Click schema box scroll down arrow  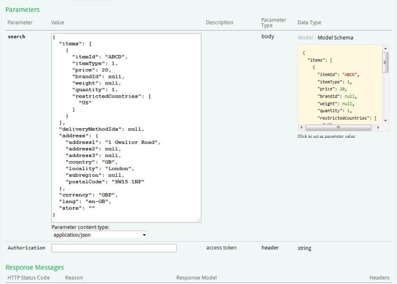click(x=385, y=121)
